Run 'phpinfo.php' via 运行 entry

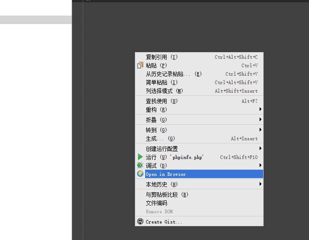tap(199, 157)
